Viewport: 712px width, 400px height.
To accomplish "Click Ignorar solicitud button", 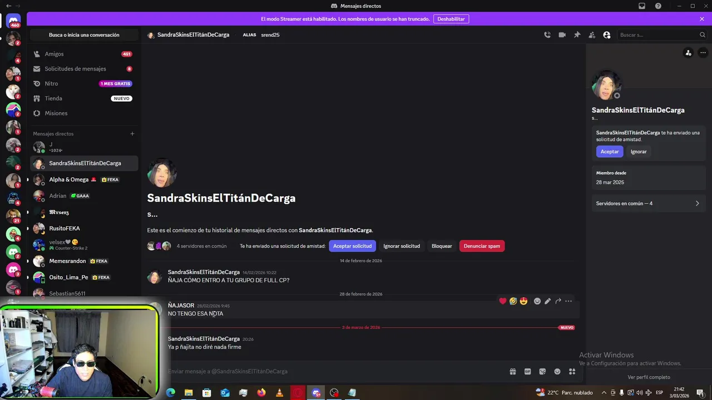I will coord(402,246).
